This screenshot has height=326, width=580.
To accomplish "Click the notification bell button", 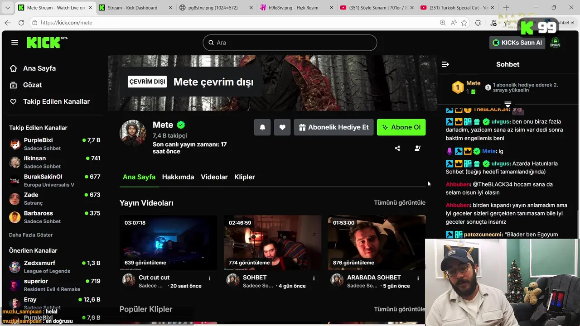I will click(x=262, y=127).
